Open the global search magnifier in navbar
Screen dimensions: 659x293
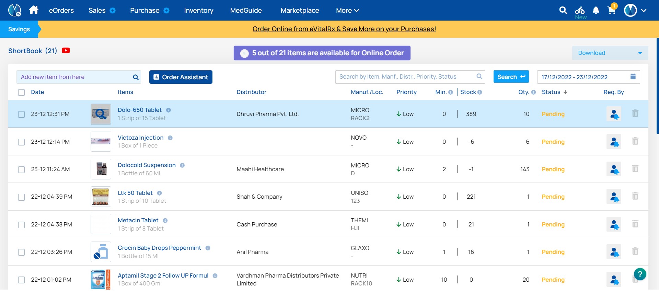click(x=563, y=10)
